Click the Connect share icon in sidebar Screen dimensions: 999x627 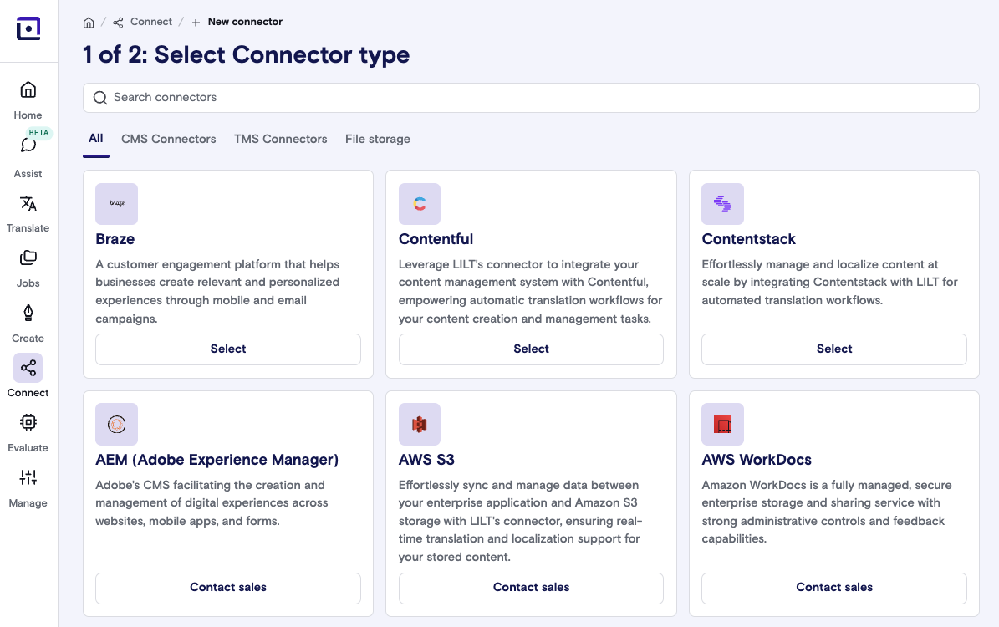click(28, 368)
